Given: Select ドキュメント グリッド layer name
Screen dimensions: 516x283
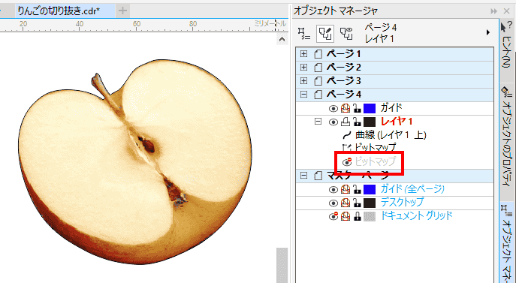Looking at the screenshot, I should pos(417,215).
